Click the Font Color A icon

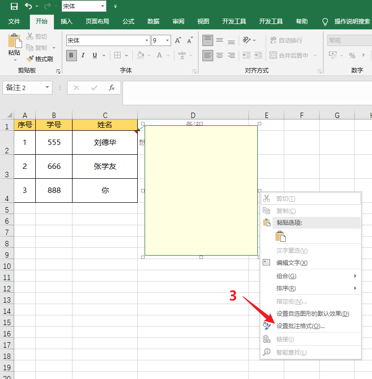[159, 55]
